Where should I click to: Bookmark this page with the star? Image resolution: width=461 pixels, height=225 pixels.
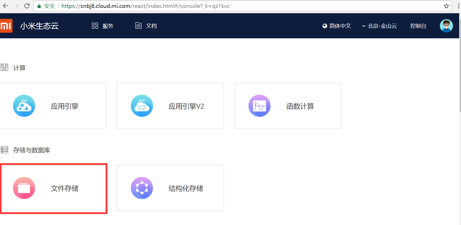point(446,6)
